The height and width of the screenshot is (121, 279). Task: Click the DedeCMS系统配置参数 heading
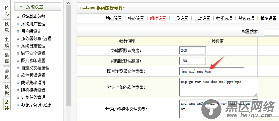click(x=103, y=8)
